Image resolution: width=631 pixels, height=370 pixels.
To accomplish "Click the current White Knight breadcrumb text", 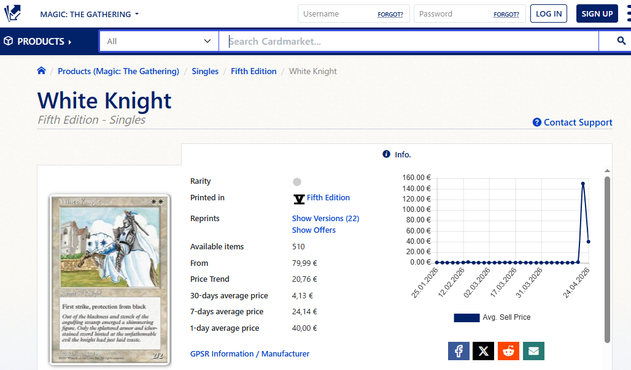I will (x=312, y=71).
